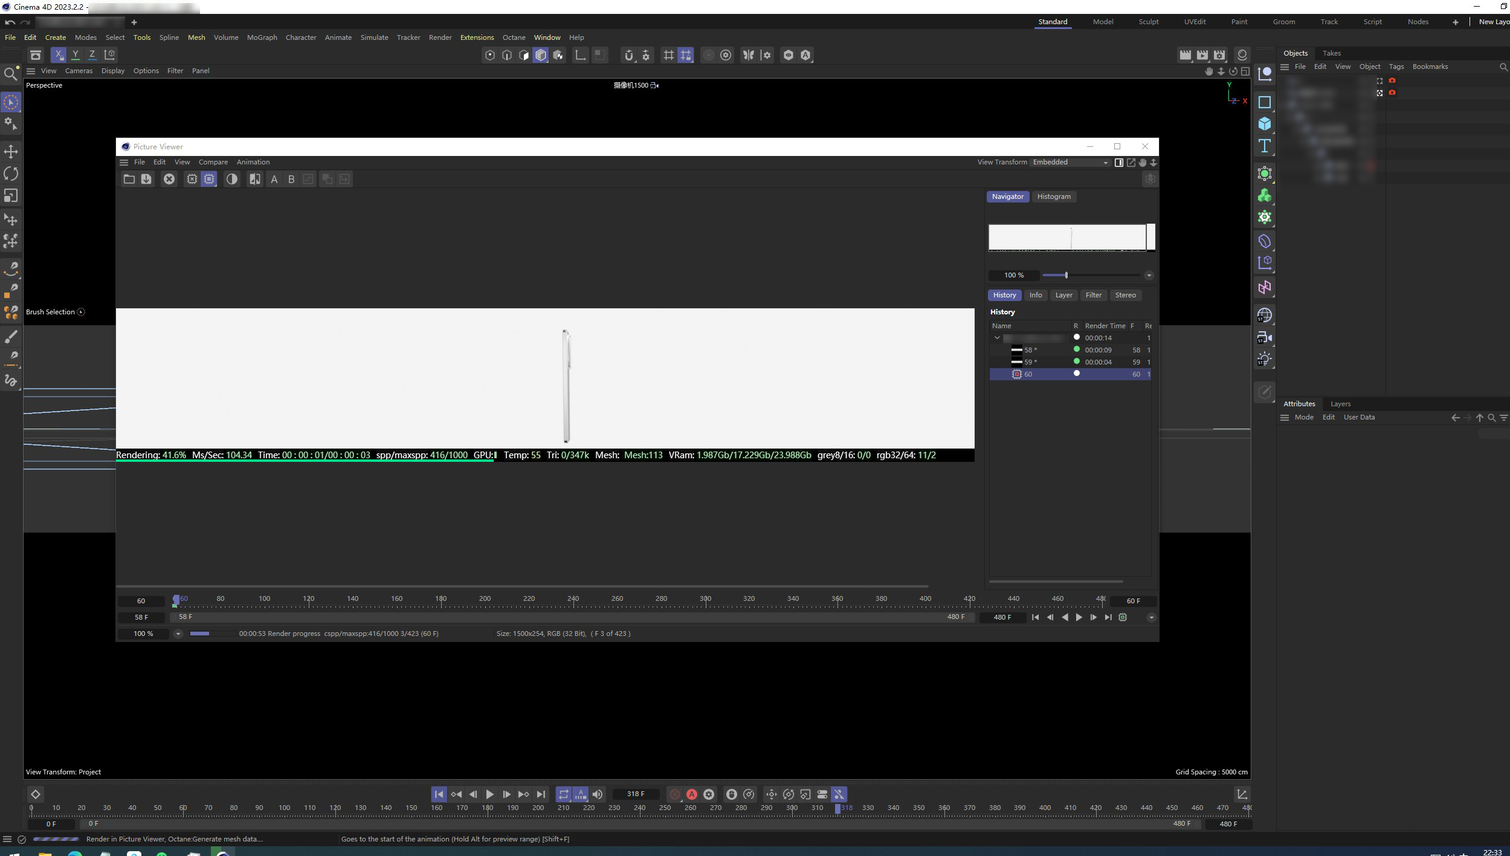
Task: Select the Rotate tool in left toolbar
Action: [x=11, y=174]
